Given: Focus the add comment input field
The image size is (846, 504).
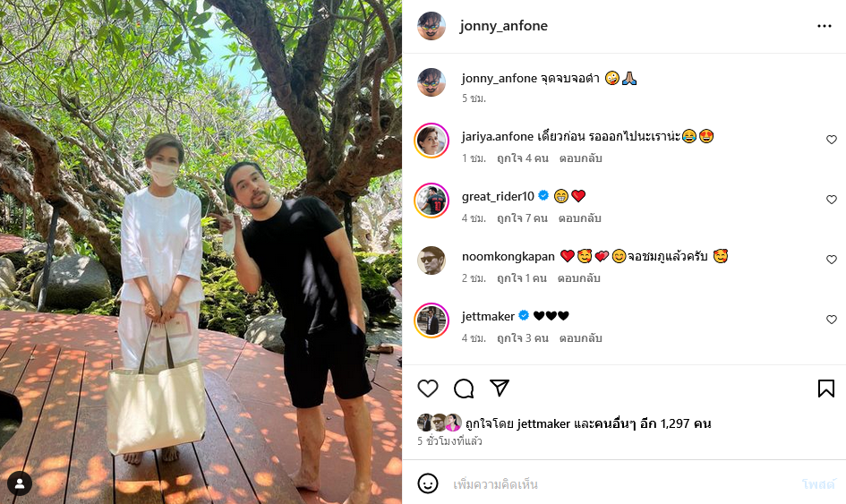Looking at the screenshot, I should point(620,484).
